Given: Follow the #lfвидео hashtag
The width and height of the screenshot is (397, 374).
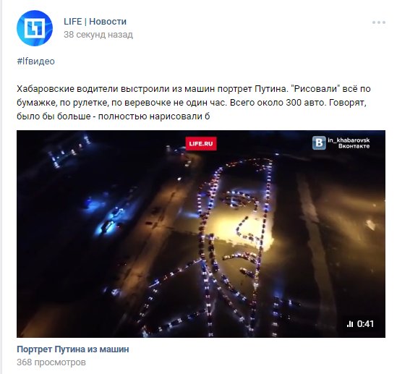Looking at the screenshot, I should pos(35,61).
